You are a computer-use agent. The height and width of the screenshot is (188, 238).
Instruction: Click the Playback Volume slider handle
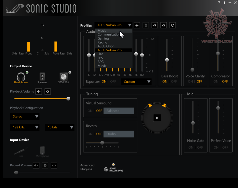click(x=68, y=99)
